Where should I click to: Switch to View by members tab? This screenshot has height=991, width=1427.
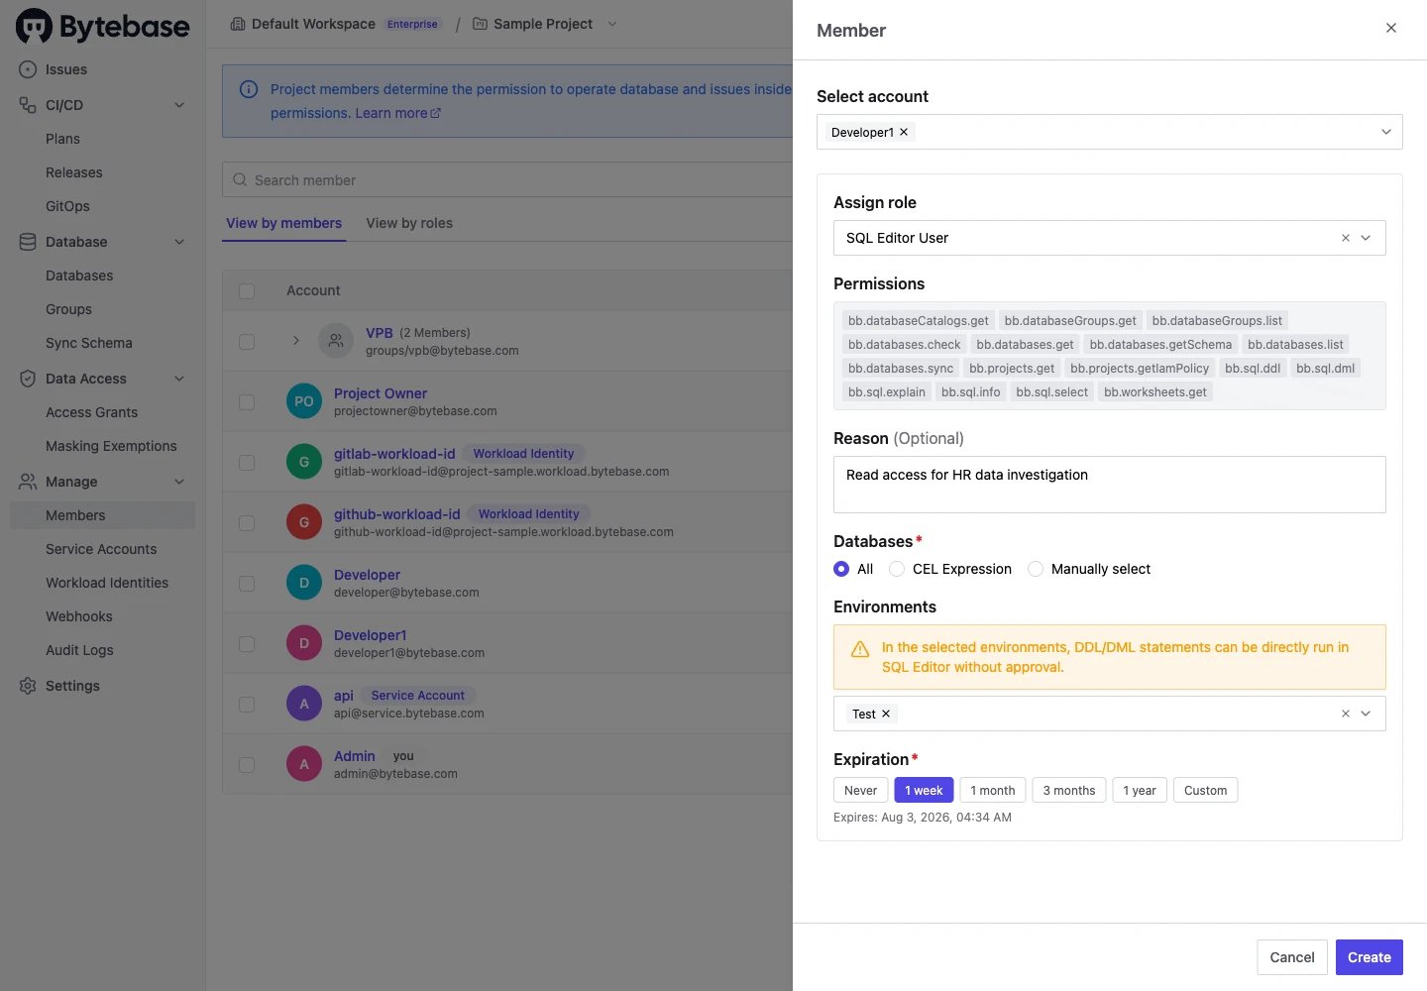(283, 223)
